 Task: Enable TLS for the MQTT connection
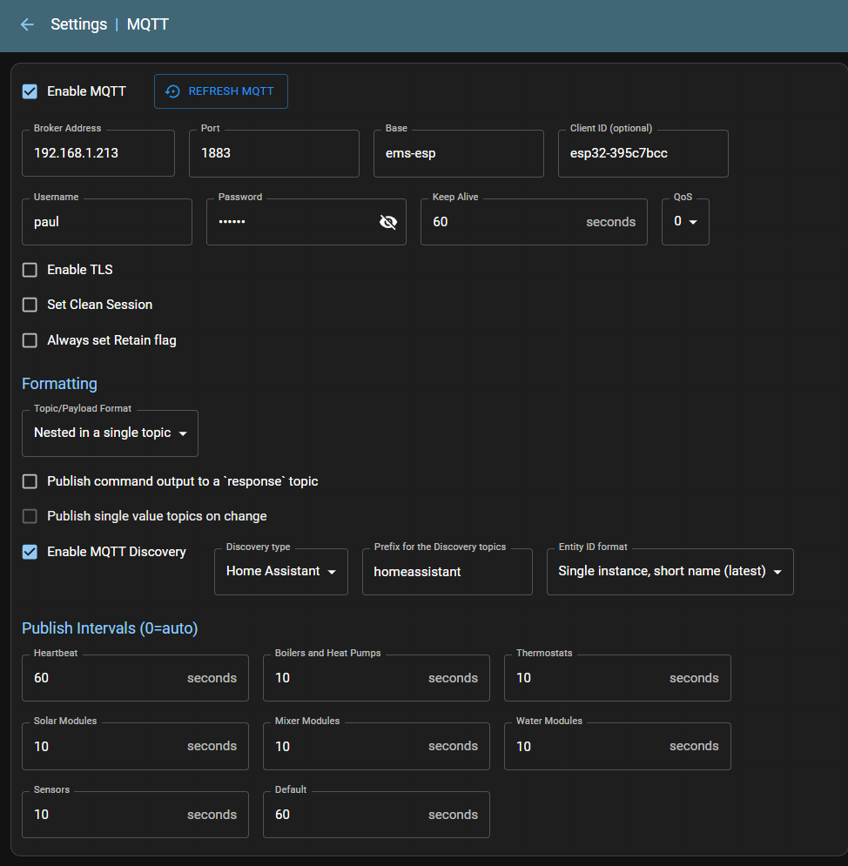point(30,270)
